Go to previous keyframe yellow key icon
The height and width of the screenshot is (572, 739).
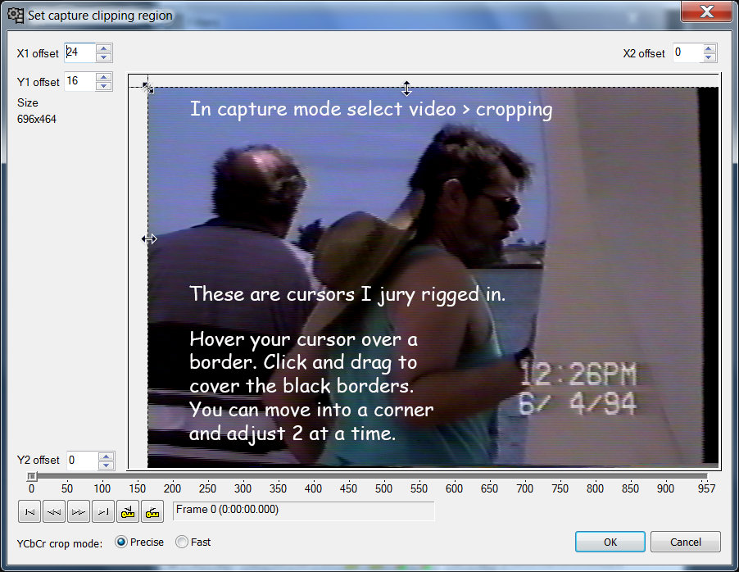128,511
